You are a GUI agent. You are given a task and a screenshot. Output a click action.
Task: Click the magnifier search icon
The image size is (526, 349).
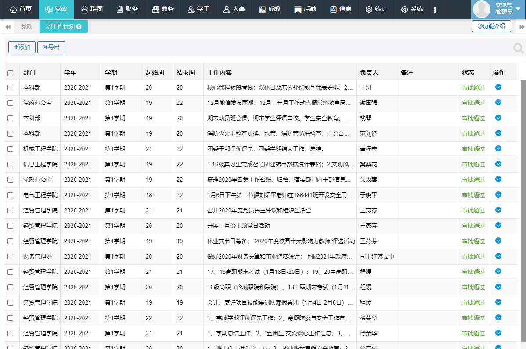tap(519, 48)
